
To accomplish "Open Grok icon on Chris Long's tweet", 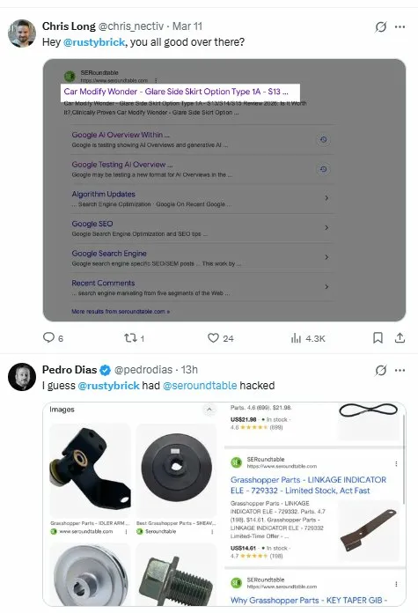I will click(x=380, y=27).
